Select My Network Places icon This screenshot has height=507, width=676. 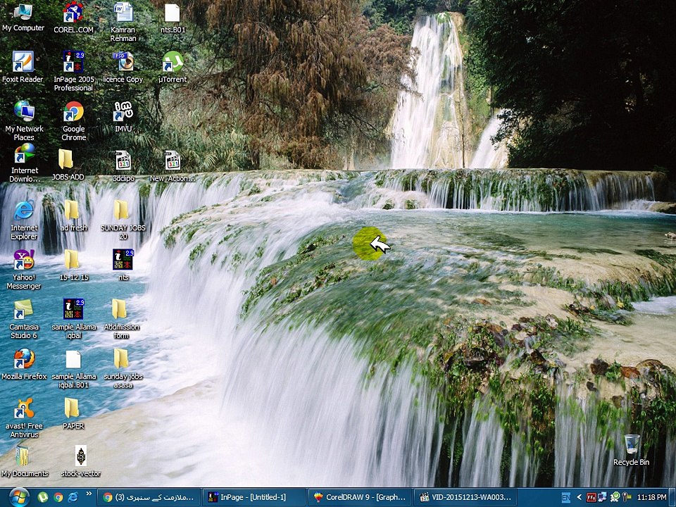click(x=24, y=121)
